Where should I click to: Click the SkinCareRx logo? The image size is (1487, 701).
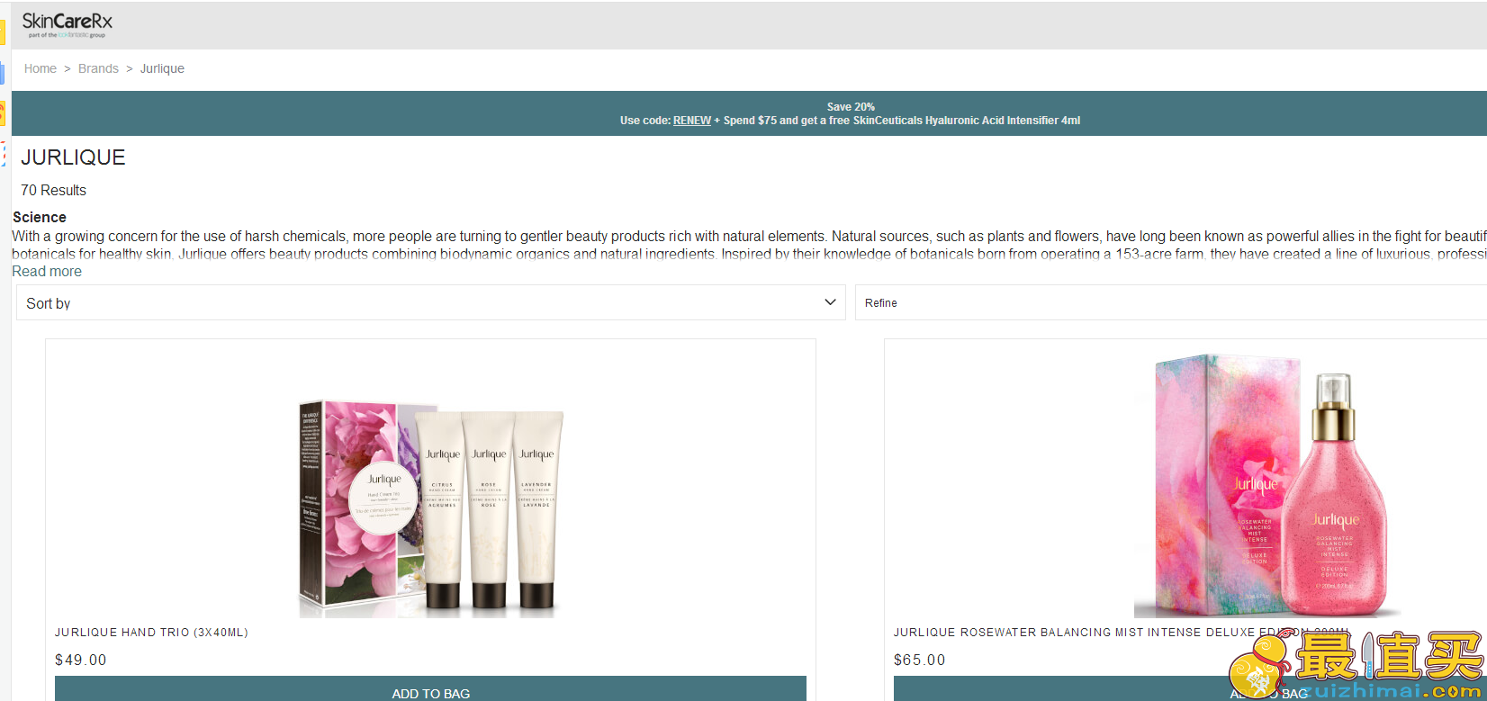pyautogui.click(x=68, y=25)
